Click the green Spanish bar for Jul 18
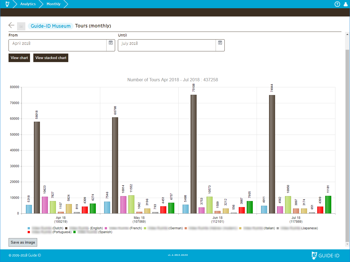This screenshot has width=350, height=262. pos(328,205)
